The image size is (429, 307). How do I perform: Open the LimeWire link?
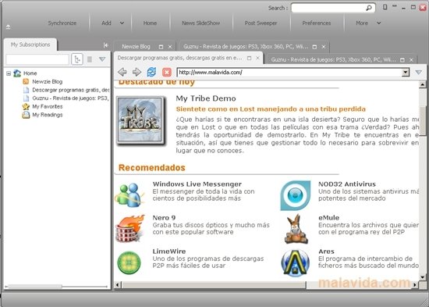point(169,251)
